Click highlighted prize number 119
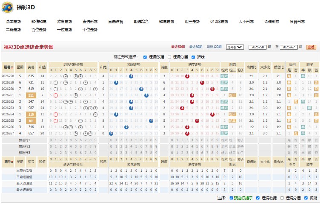This screenshot has height=204, width=321. coord(31,114)
